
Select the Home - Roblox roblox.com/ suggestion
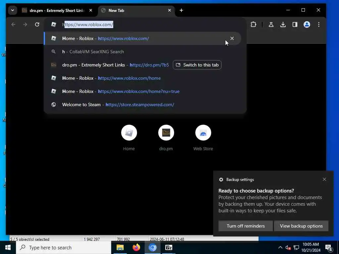143,38
